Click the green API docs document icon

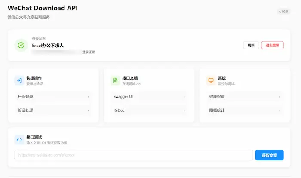(x=115, y=80)
